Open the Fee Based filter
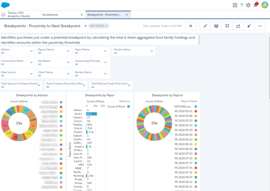This screenshot has height=191, width=270. click(54, 62)
